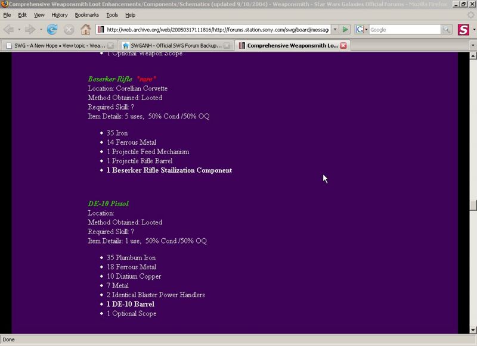
Task: Click the web.archive.org address bar
Action: (x=215, y=29)
